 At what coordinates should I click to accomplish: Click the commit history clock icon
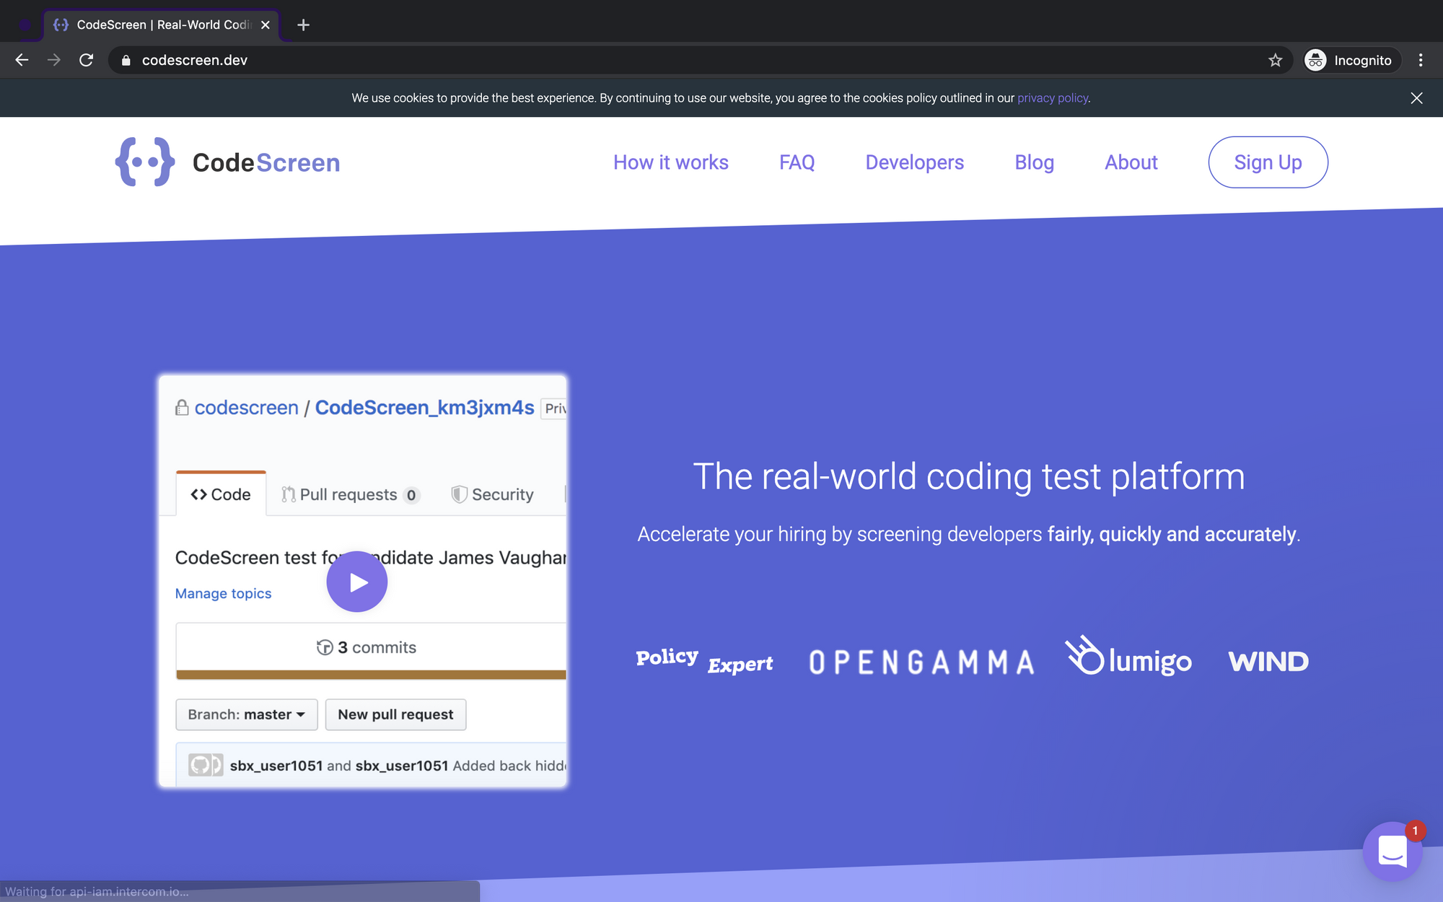click(x=325, y=647)
